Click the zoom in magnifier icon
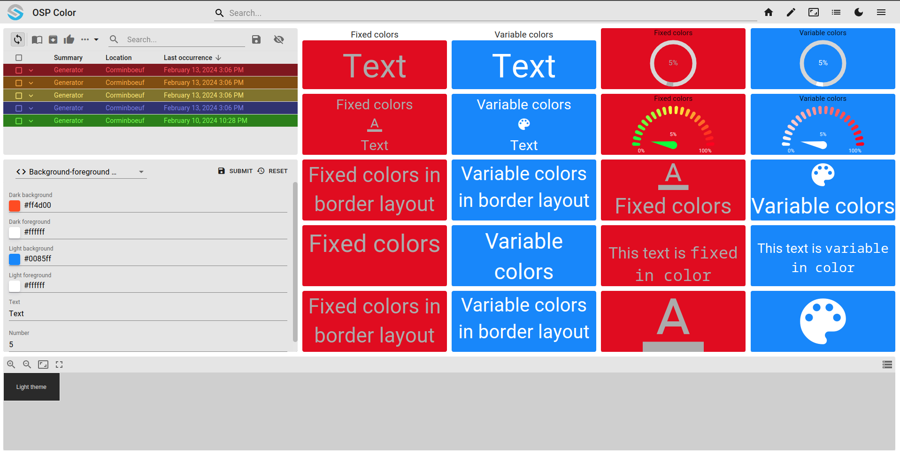The image size is (900, 456). tap(11, 365)
